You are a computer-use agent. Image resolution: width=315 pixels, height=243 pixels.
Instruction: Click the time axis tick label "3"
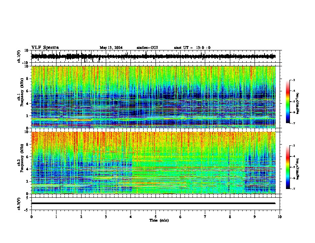[x=106, y=217]
